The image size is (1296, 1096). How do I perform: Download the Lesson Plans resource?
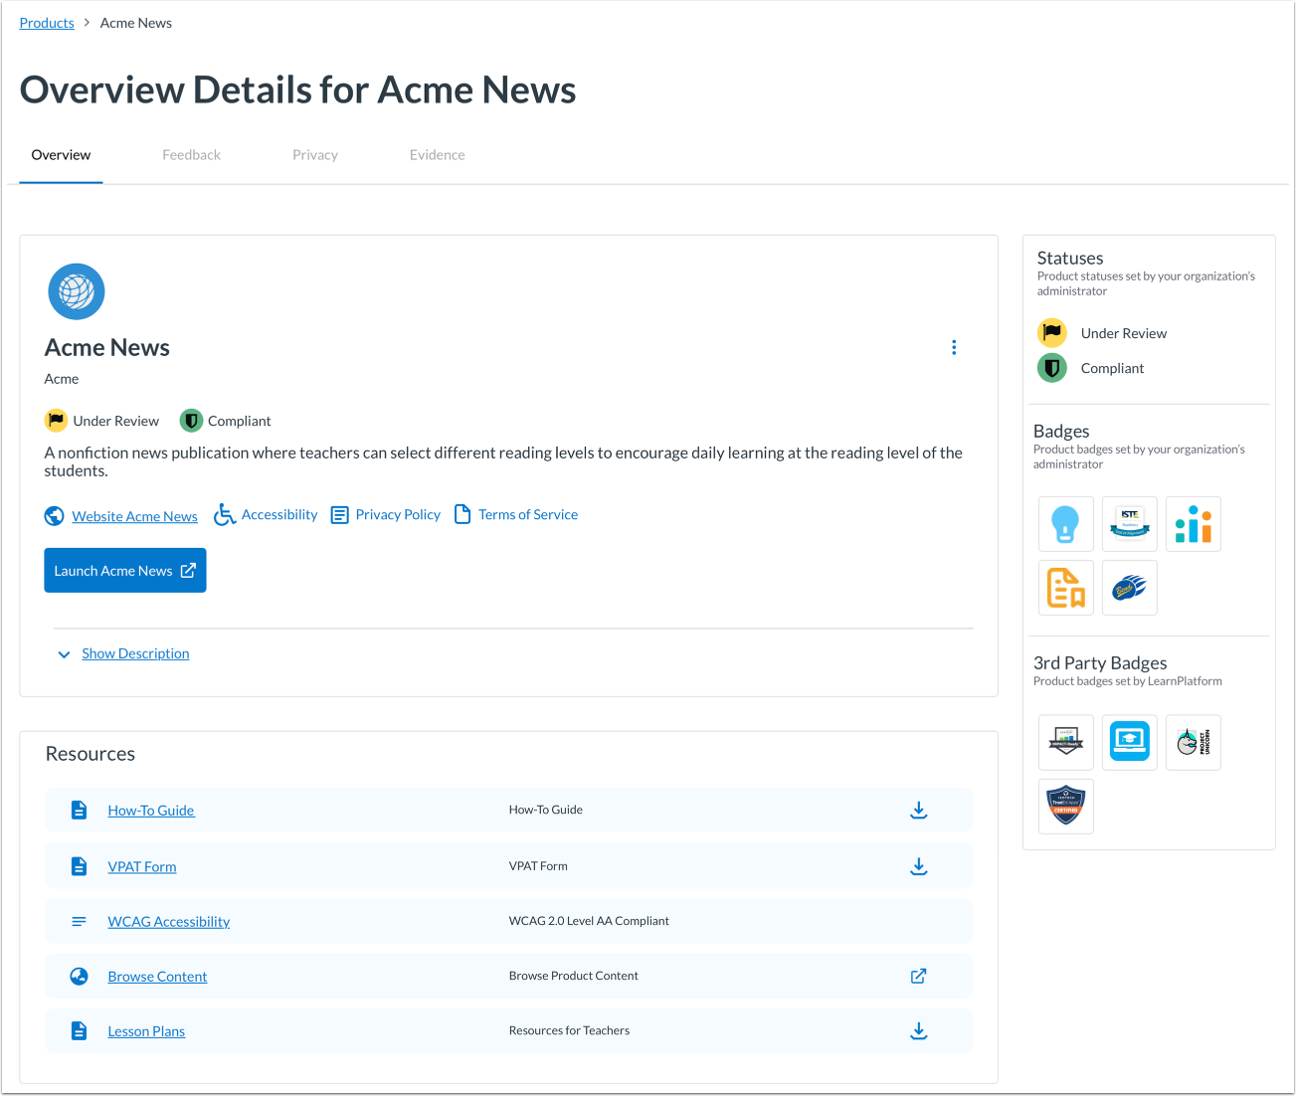pos(918,1030)
